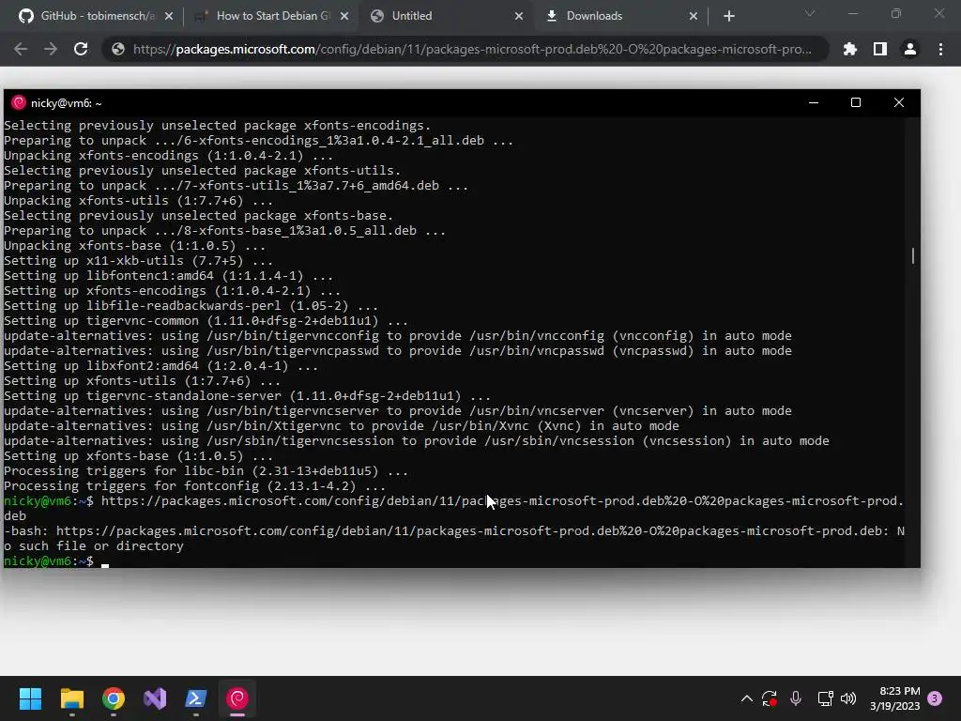
Task: Open the Chrome profile menu
Action: point(910,49)
